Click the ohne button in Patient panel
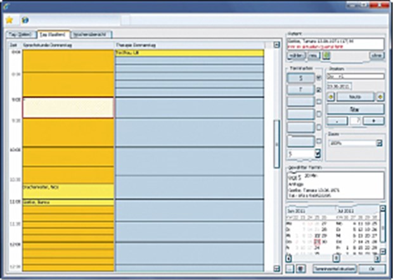The image size is (393, 280). (x=377, y=56)
